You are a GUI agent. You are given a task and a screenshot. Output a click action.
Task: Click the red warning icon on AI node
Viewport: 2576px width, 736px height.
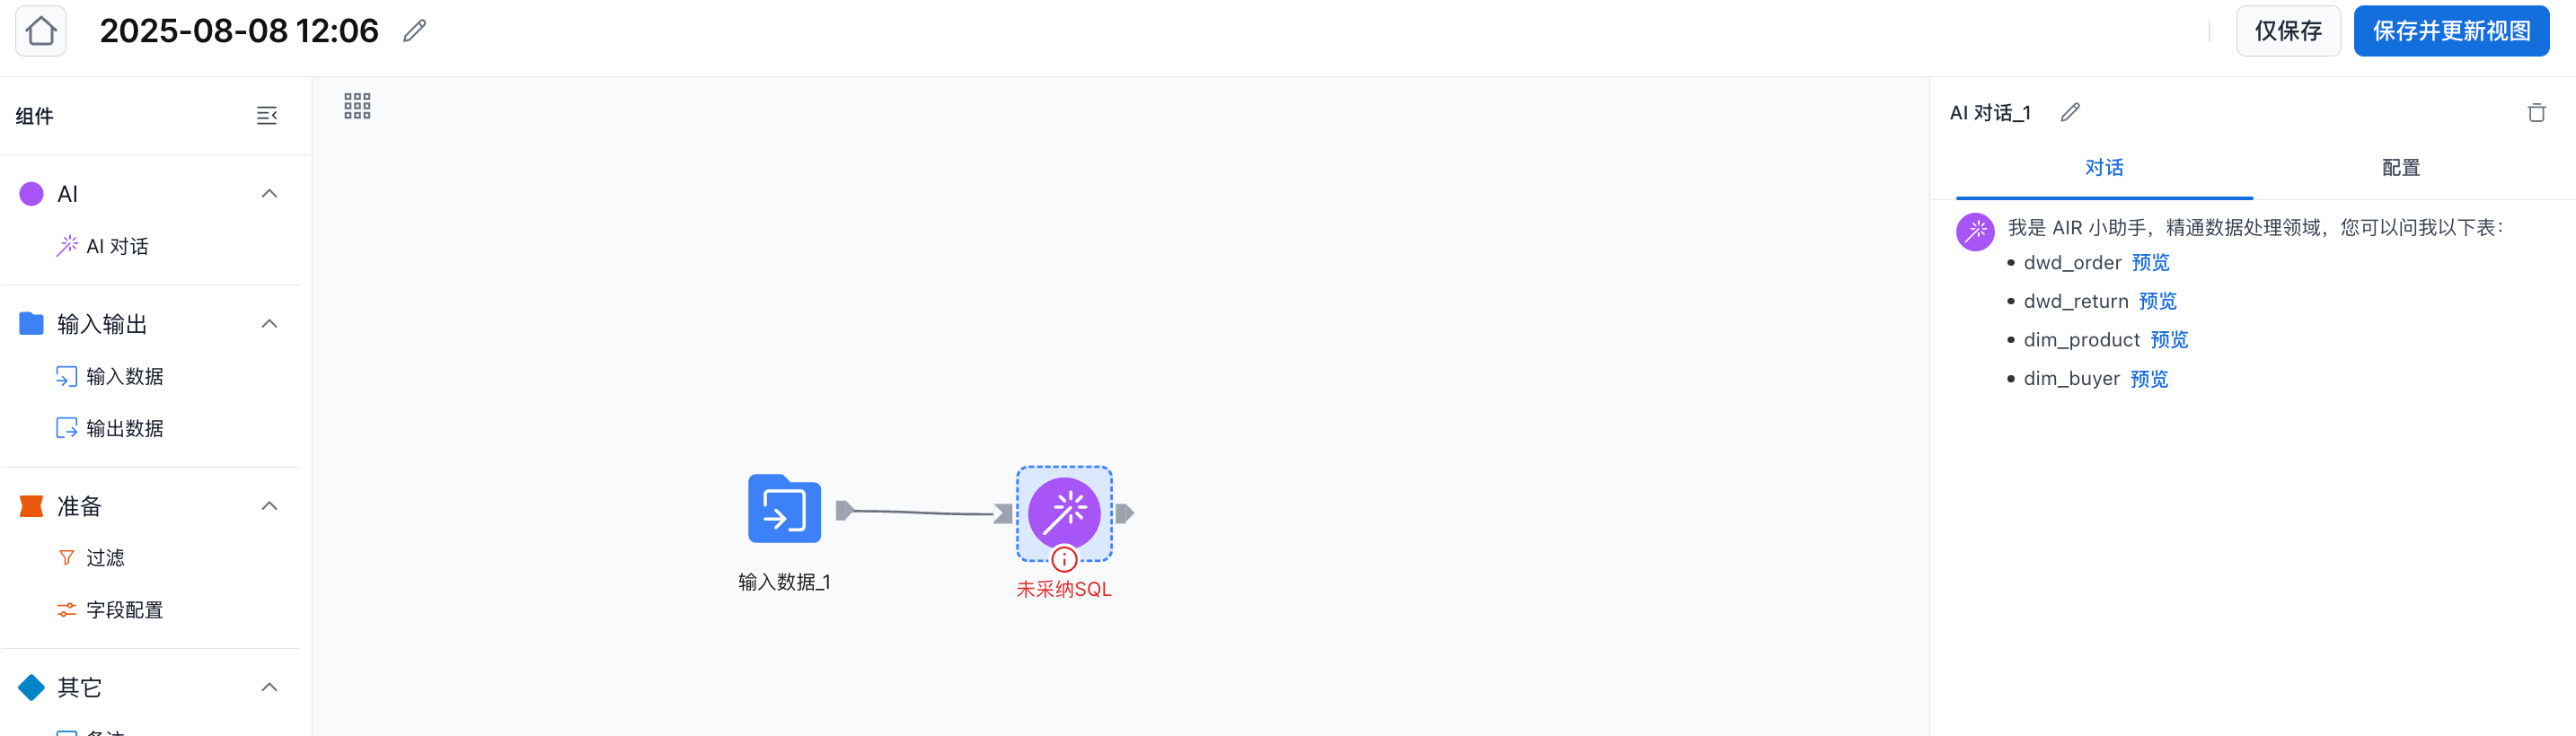tap(1064, 560)
